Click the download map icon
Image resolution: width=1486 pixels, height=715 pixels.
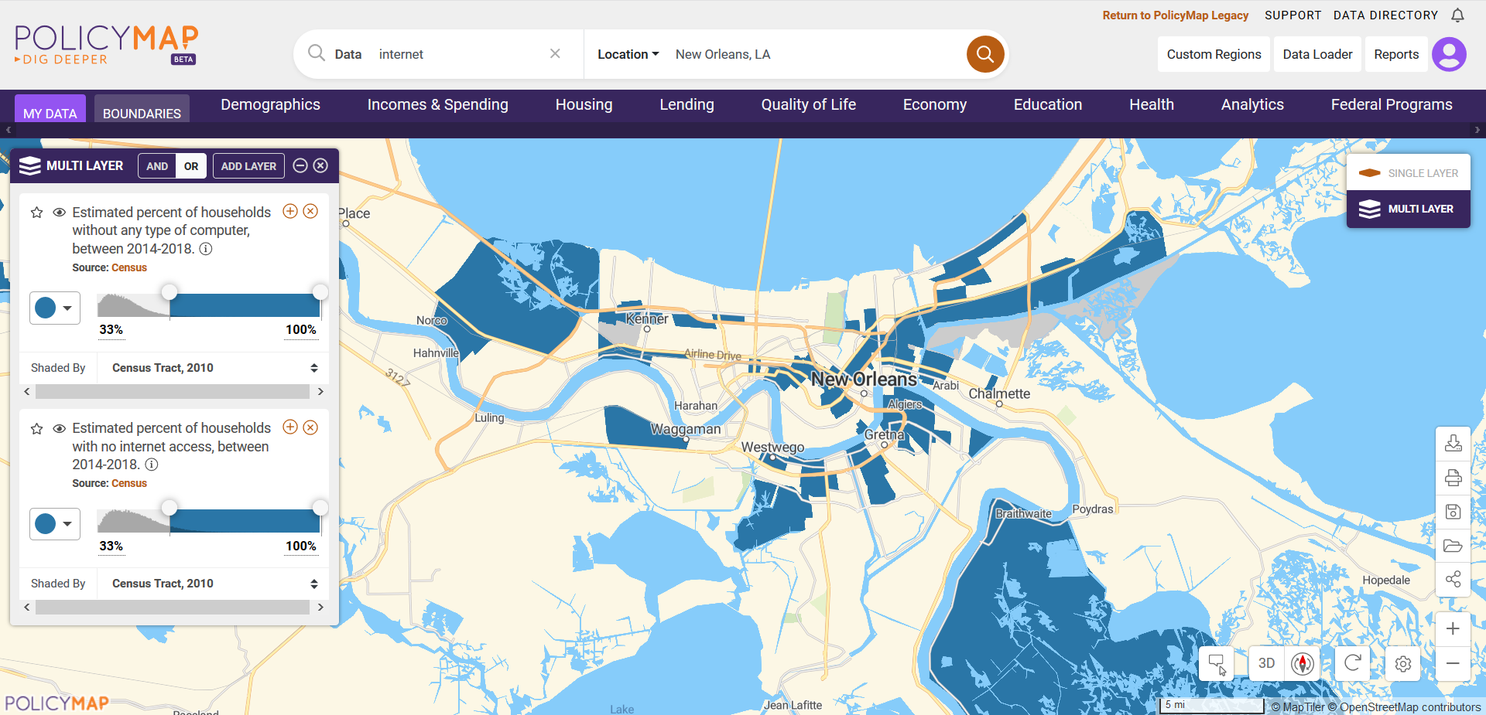click(1453, 443)
